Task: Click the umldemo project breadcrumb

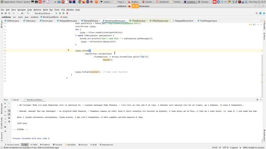Action: click(x=6, y=17)
